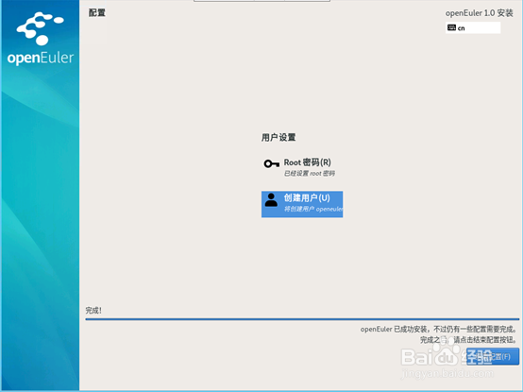Click the 'openEuler 已成功安装' message line
Viewport: 523px width, 392px height.
point(438,330)
